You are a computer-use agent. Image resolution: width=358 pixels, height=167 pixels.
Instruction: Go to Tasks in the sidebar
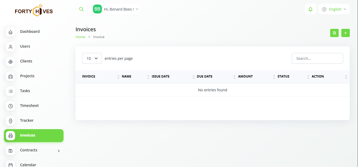[25, 91]
